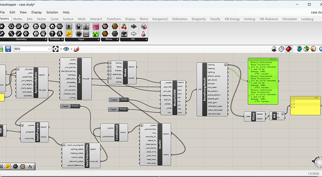Toggle preview selected only teal icon

299,49
